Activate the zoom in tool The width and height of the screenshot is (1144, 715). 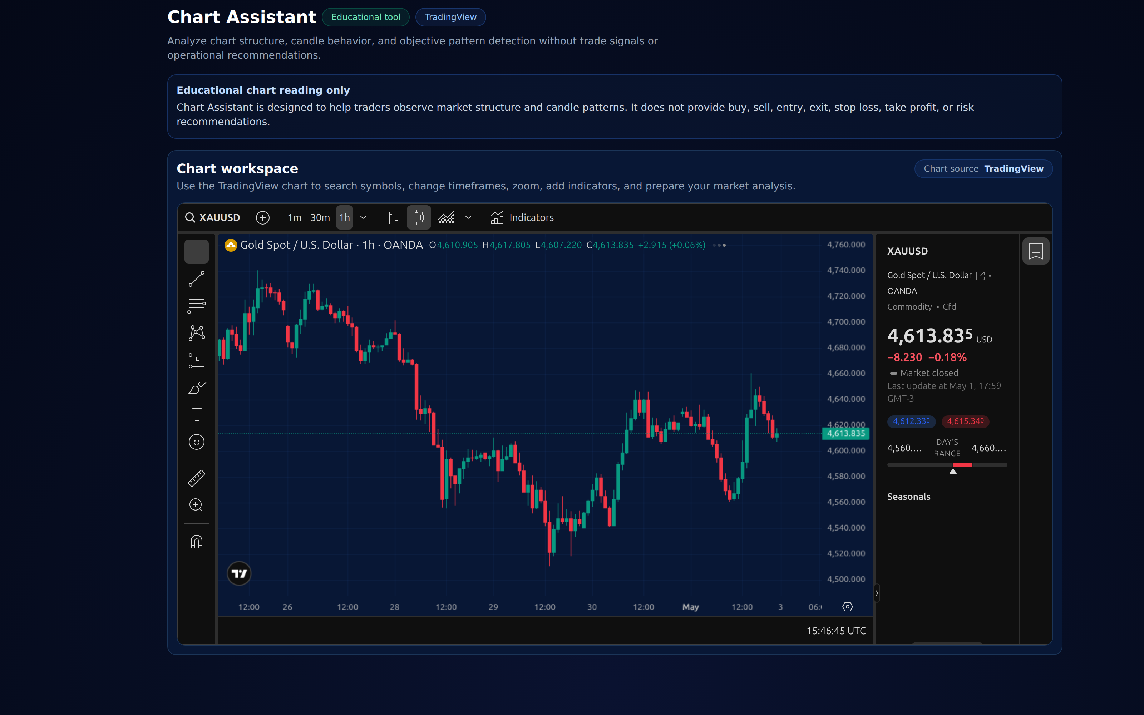[196, 505]
